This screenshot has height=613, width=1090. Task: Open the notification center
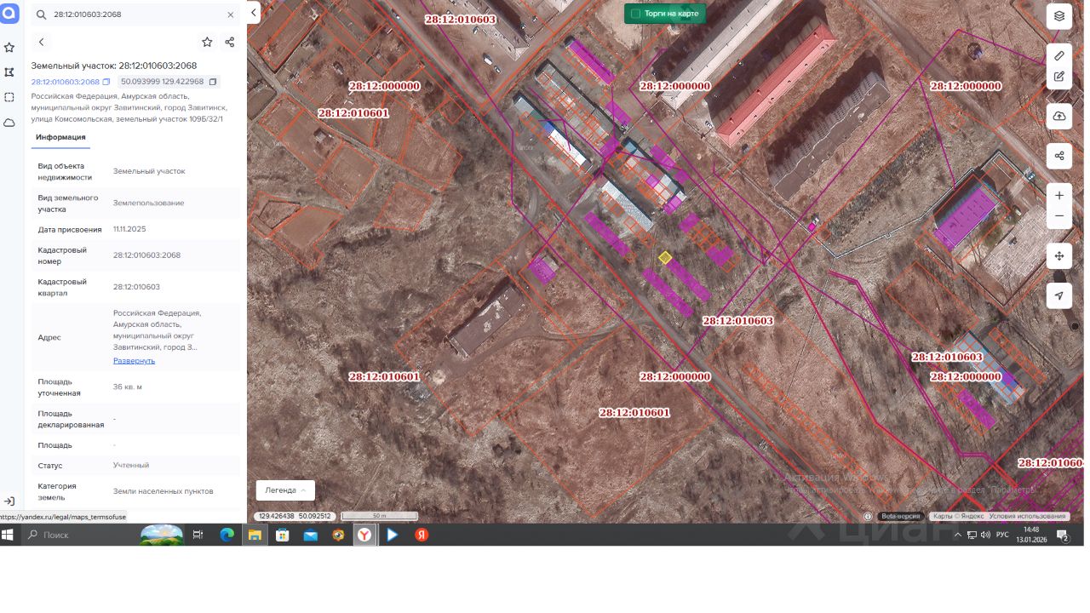coord(1063,535)
